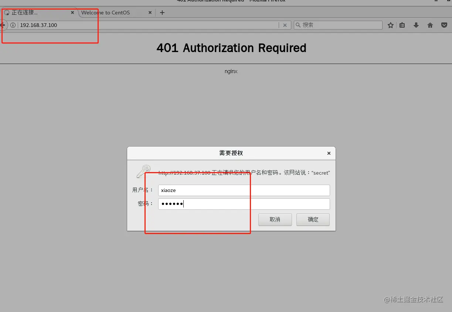Dismiss the 需要授权 dialog with its X
This screenshot has height=312, width=452.
click(x=328, y=153)
